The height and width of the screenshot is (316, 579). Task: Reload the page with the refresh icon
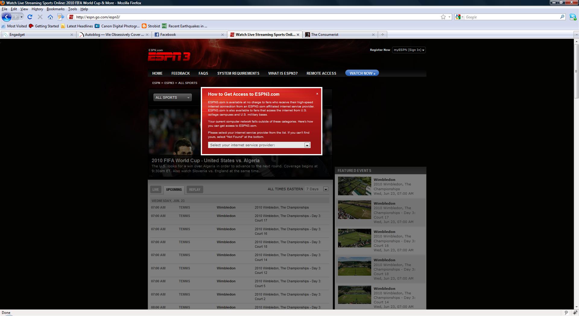[x=30, y=17]
